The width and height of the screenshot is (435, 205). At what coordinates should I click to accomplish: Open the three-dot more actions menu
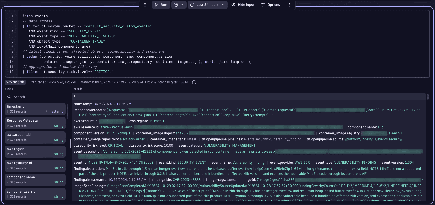(290, 5)
